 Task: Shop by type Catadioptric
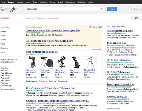(63, 81)
